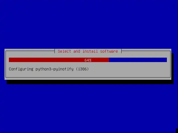
Task: Click the (i386) architecture label
Action: [82, 69]
